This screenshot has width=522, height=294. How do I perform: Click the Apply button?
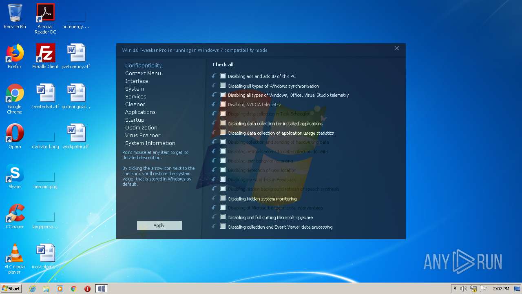tap(159, 225)
